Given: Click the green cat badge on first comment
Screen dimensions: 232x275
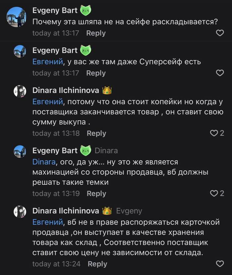Looking at the screenshot, I should click(x=85, y=11).
